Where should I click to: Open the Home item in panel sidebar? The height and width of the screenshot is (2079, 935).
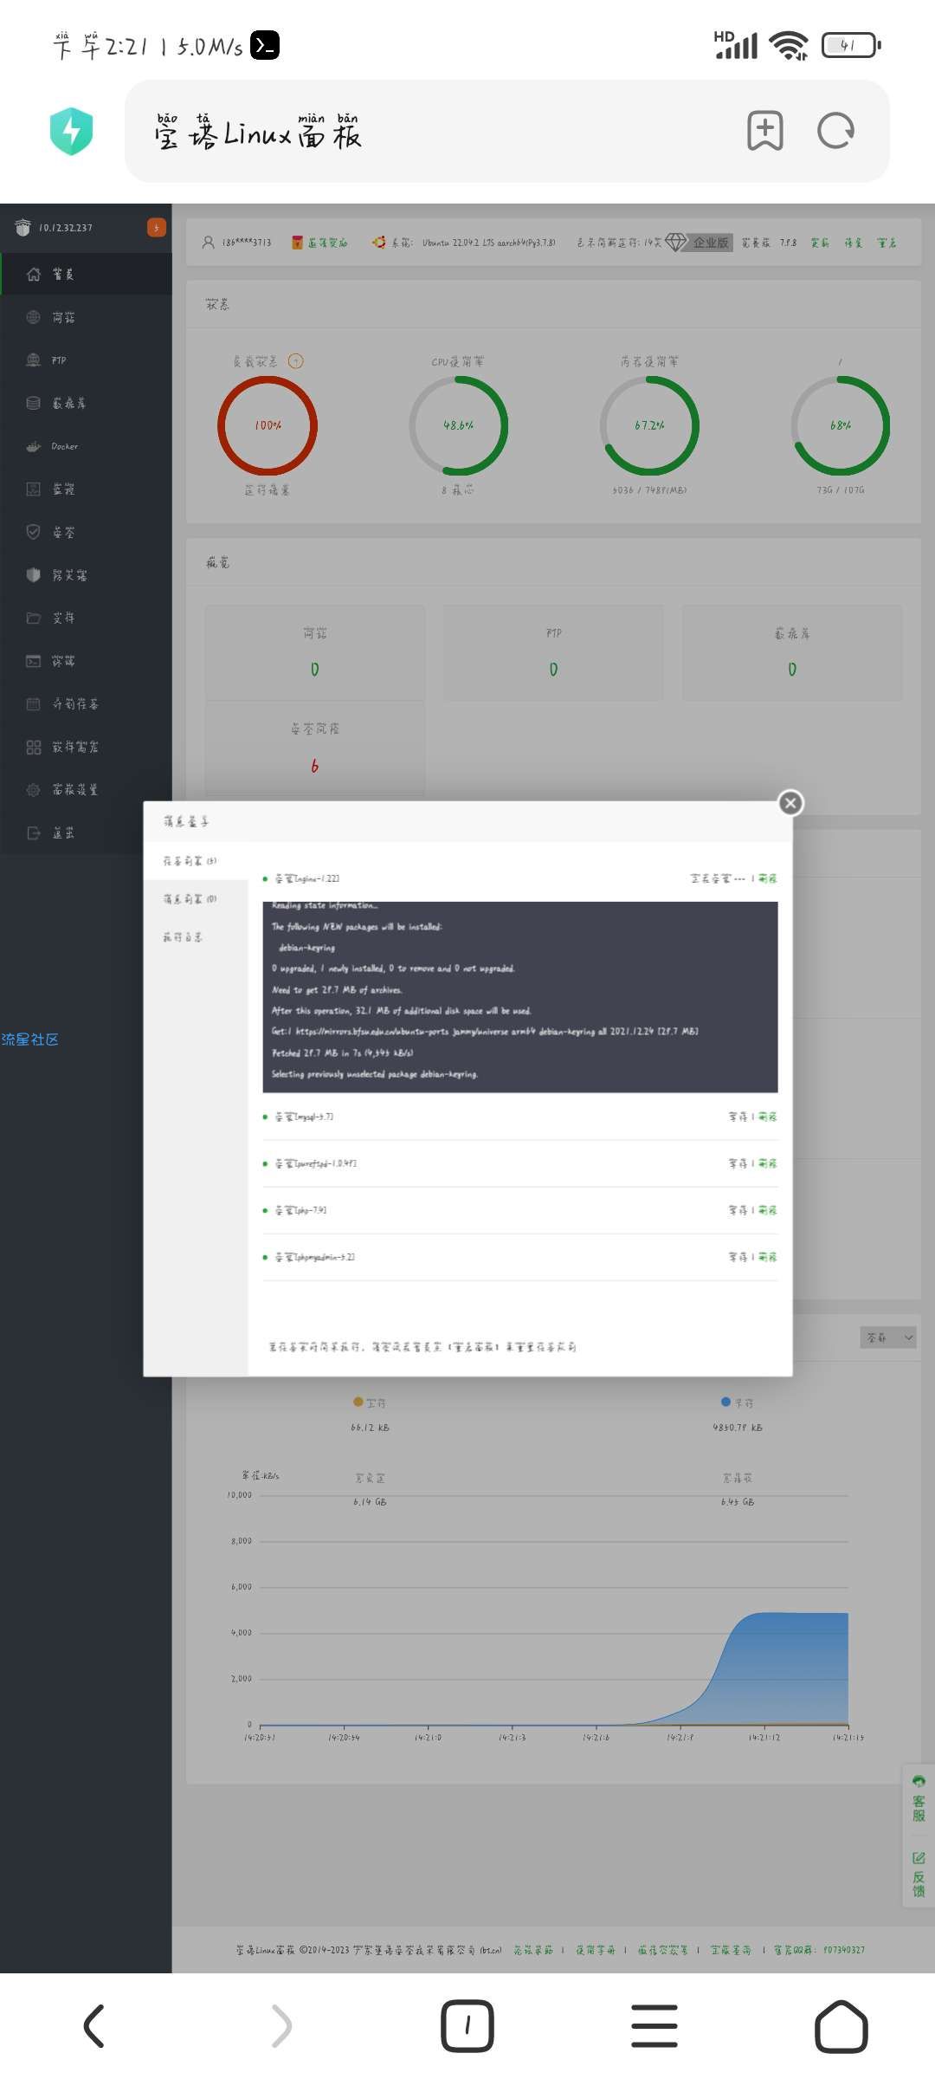pos(86,274)
